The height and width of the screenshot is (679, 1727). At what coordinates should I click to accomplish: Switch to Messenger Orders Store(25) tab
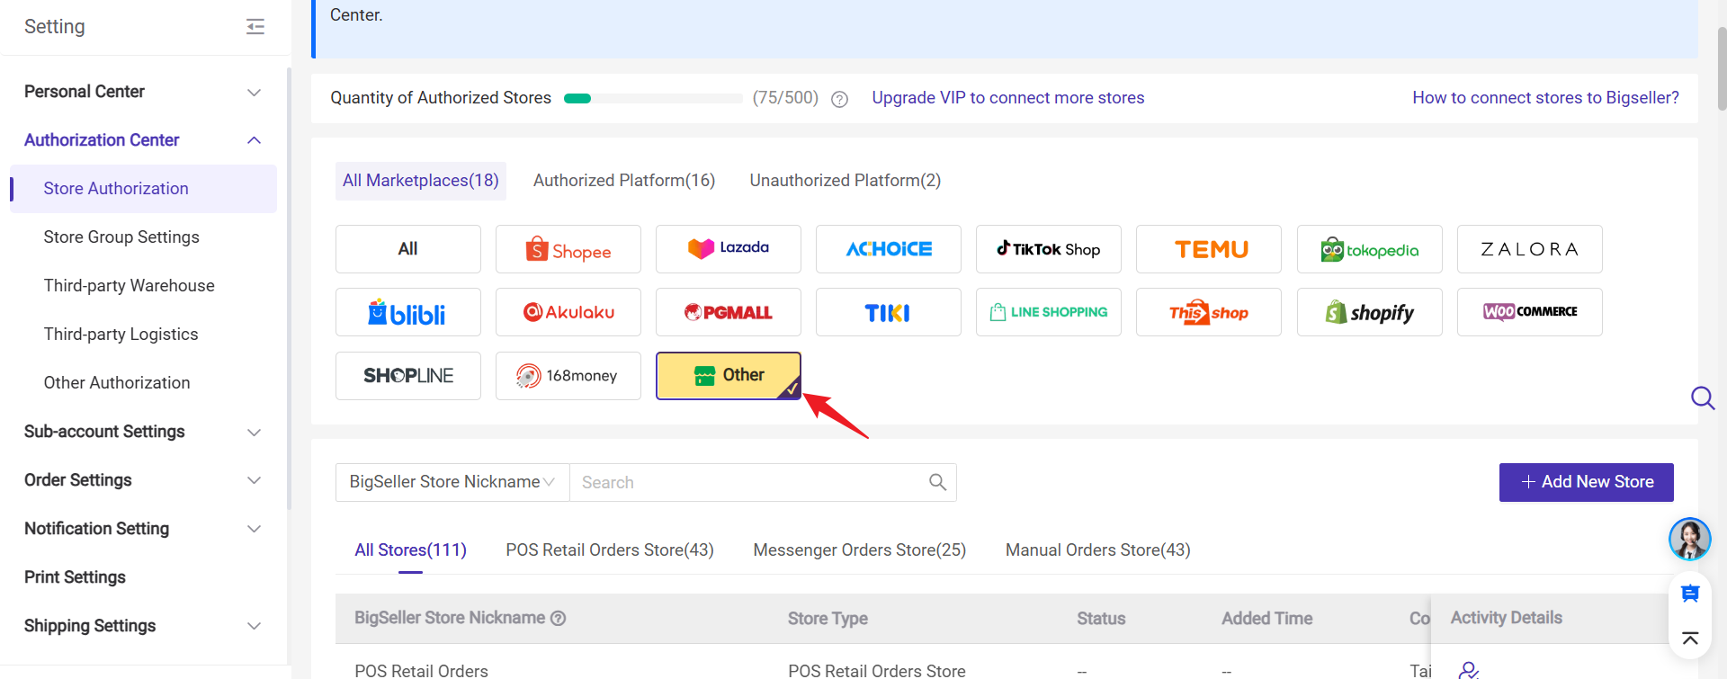click(860, 550)
